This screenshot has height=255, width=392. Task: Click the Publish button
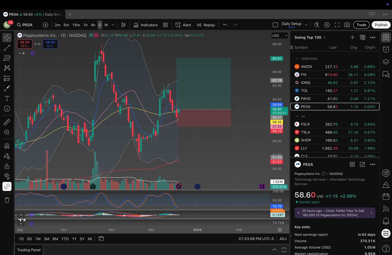[x=381, y=25]
